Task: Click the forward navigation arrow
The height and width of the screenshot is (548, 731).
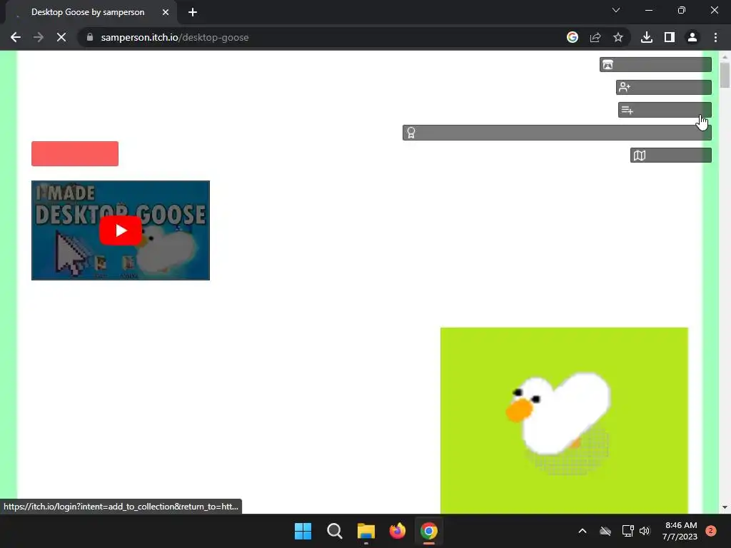Action: (x=39, y=37)
